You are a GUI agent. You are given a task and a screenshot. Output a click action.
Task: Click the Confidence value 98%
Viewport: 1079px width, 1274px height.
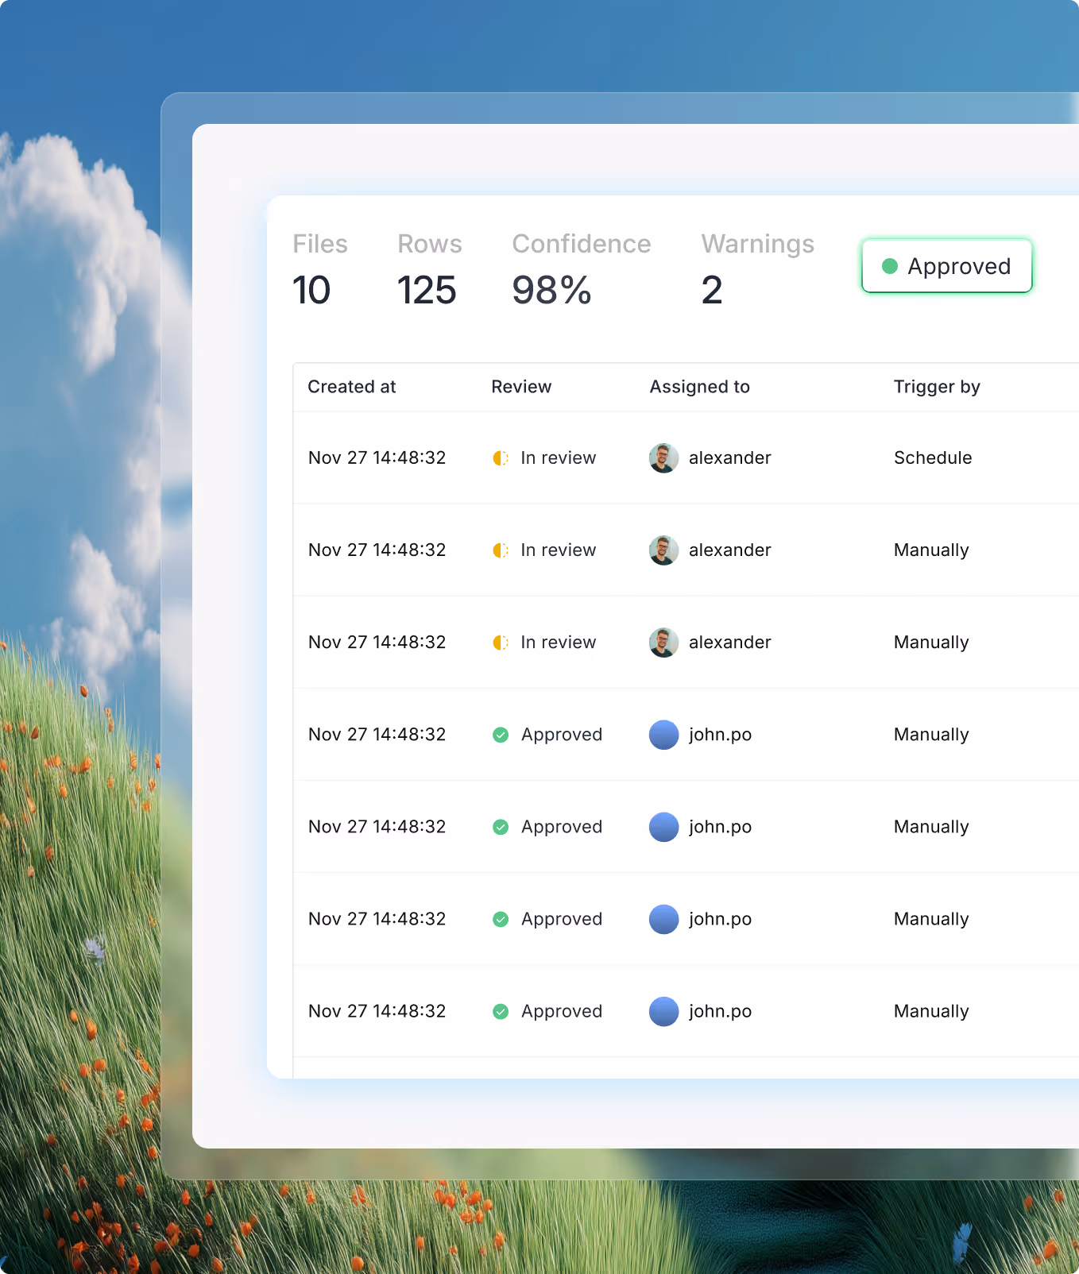tap(551, 290)
